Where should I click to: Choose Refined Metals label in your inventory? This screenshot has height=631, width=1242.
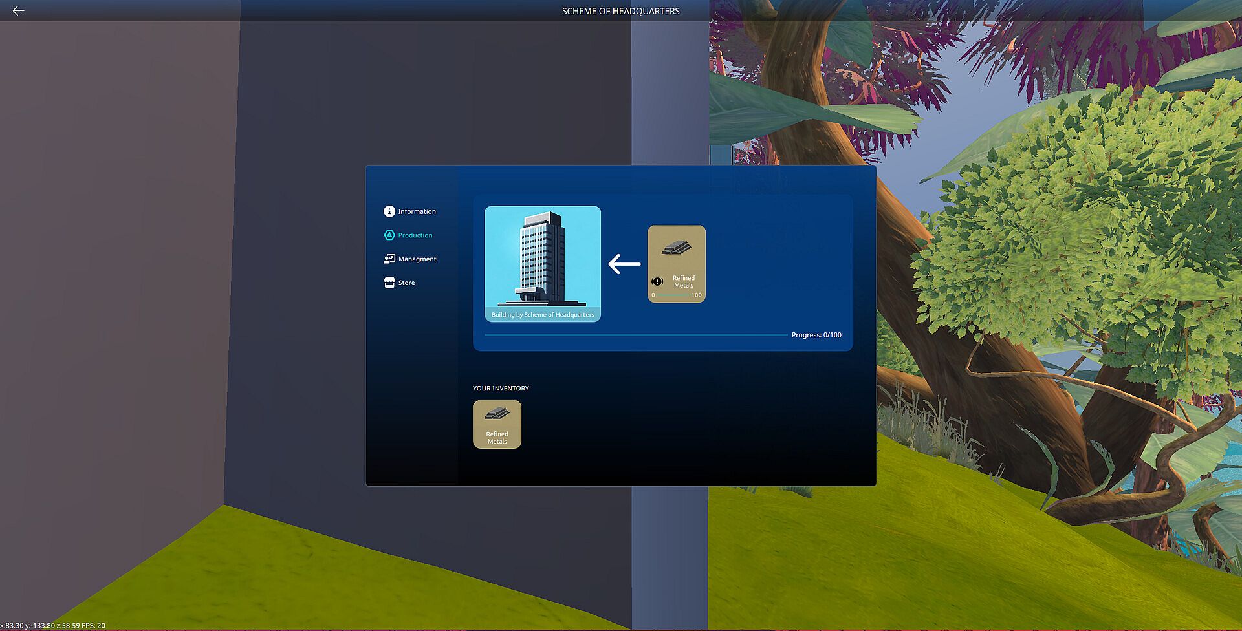497,438
